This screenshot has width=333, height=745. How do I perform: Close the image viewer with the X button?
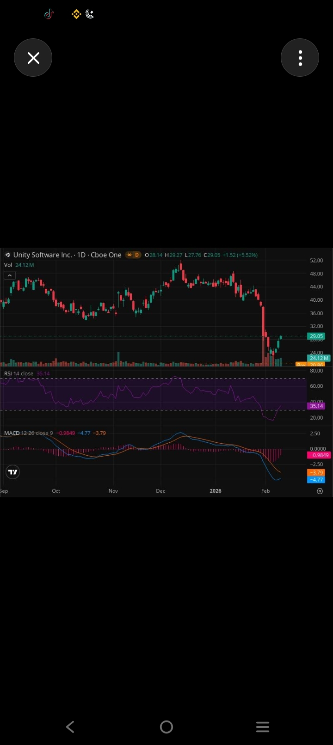(33, 58)
